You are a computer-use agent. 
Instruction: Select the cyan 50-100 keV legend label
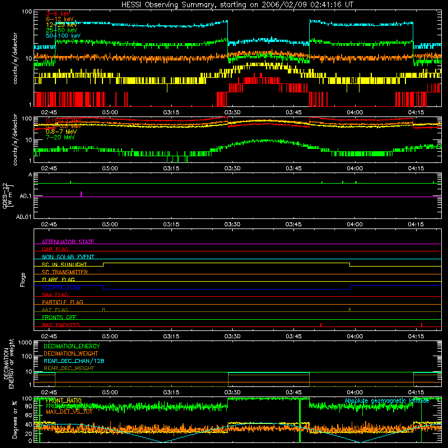point(63,36)
